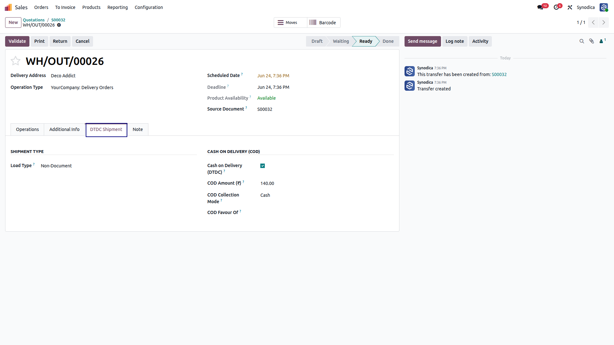The width and height of the screenshot is (614, 345).
Task: Go to the Quotations breadcrumb
Action: (x=34, y=20)
